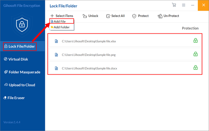Viewport: 209px width, 131px height.
Task: Click the shield lock logo in the sidebar
Action: coord(22,25)
